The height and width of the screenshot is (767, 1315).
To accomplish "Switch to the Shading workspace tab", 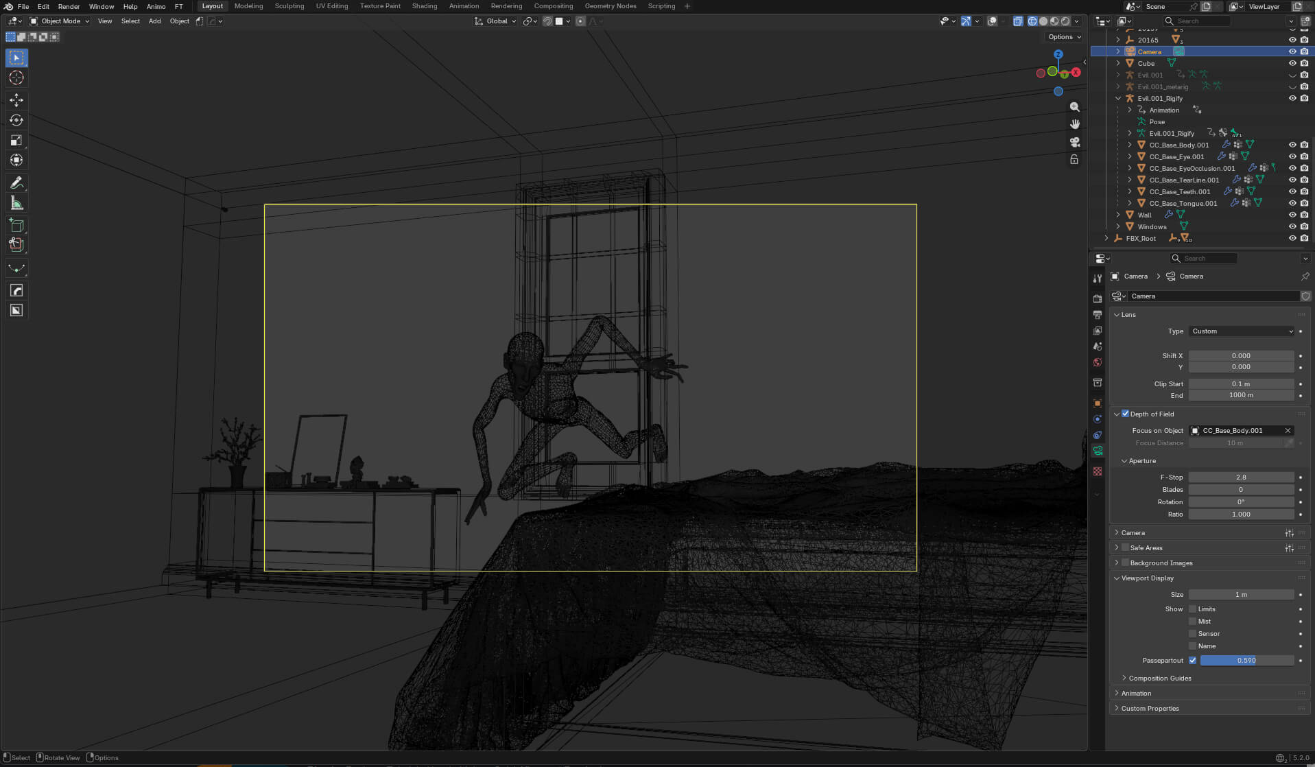I will click(425, 6).
